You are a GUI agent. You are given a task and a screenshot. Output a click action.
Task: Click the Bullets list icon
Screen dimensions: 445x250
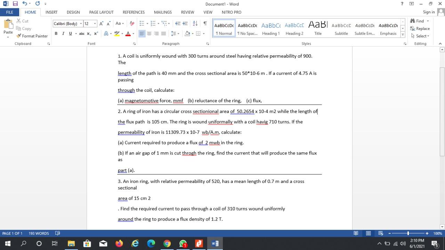click(142, 23)
